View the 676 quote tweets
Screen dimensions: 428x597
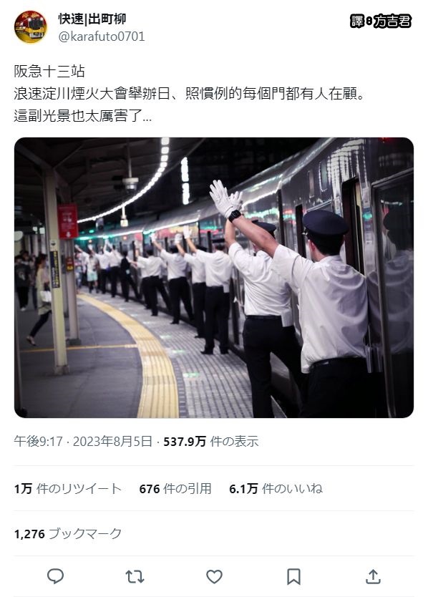(x=175, y=488)
